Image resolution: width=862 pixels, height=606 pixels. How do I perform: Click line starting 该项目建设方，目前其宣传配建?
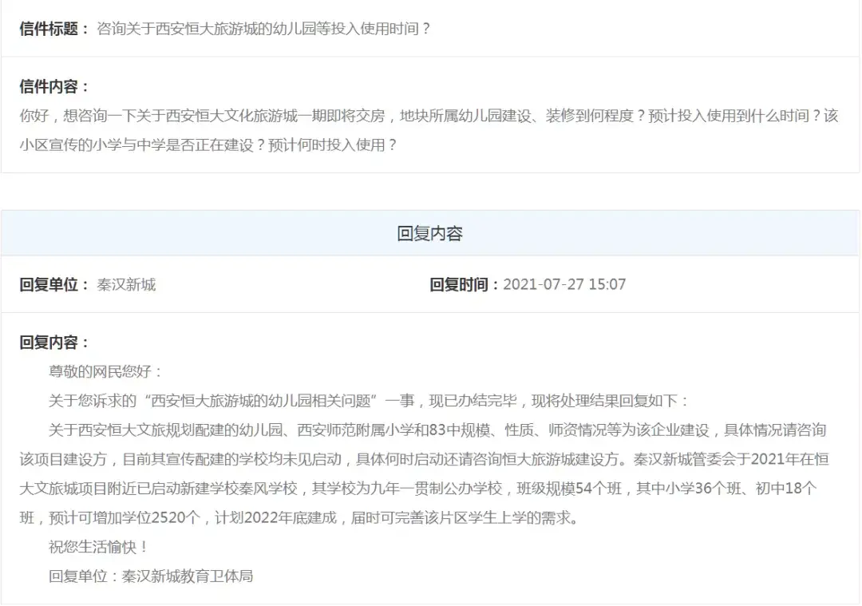pos(424,458)
